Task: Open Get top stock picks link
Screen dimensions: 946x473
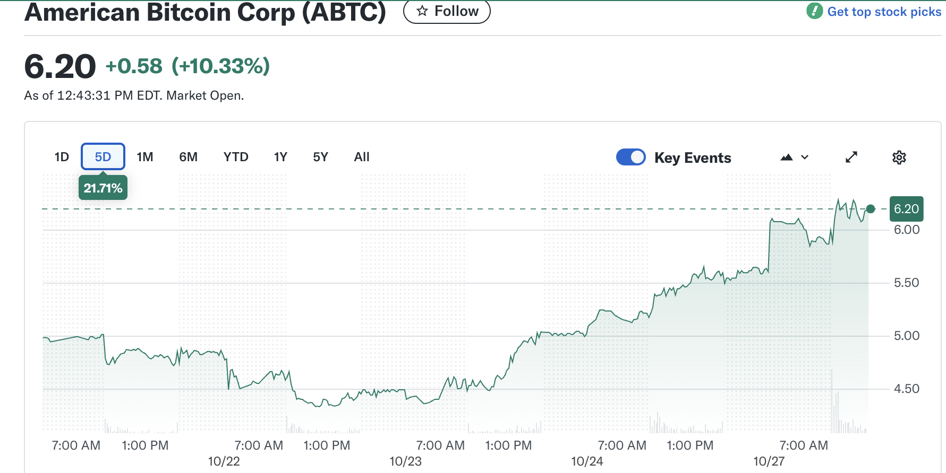Action: pos(884,12)
